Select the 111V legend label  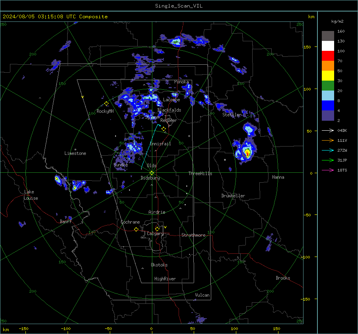(342, 141)
